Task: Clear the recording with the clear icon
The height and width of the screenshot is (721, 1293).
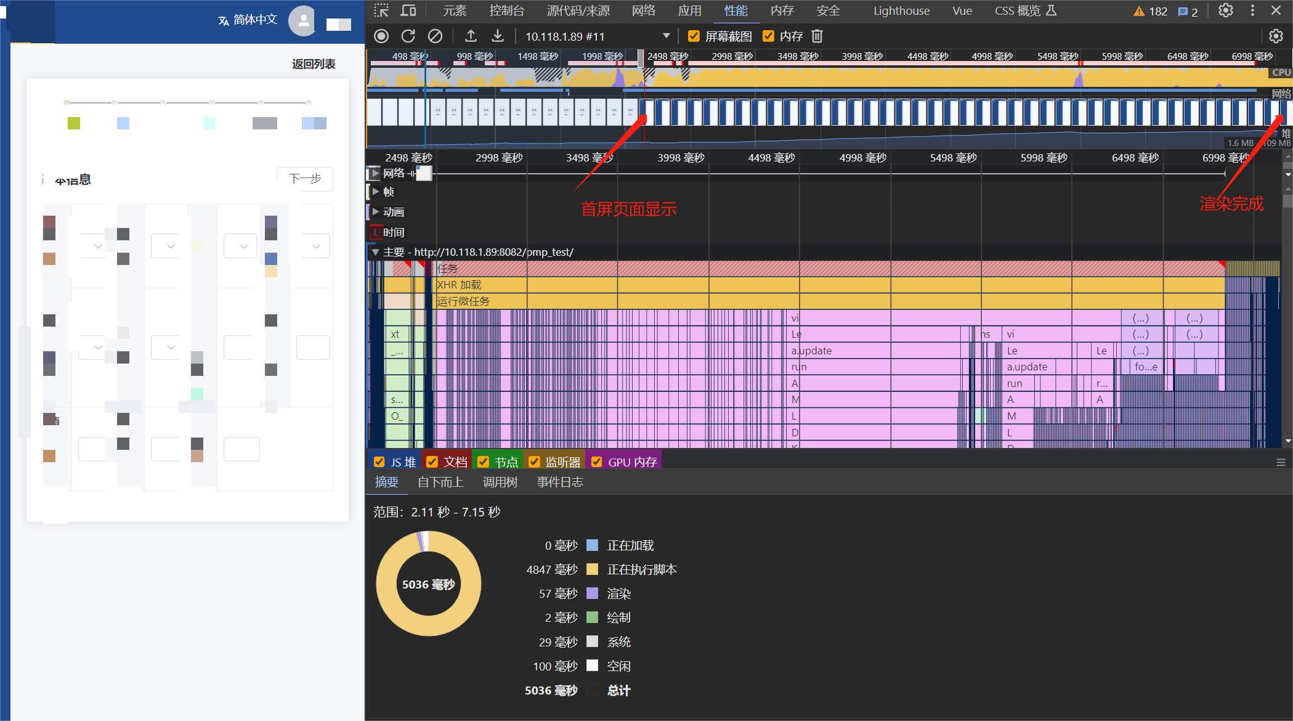Action: (x=435, y=36)
